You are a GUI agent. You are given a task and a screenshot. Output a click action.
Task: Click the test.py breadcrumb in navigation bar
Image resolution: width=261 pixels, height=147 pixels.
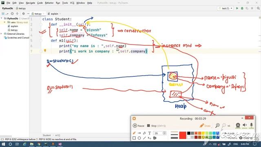click(x=21, y=8)
